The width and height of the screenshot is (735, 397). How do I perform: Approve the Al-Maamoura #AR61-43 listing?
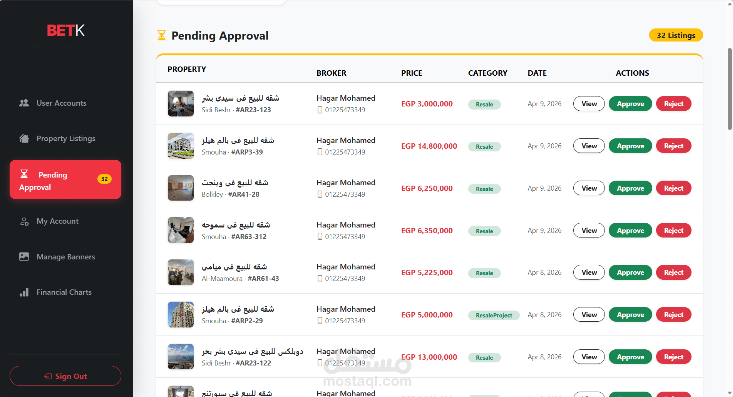(x=630, y=272)
